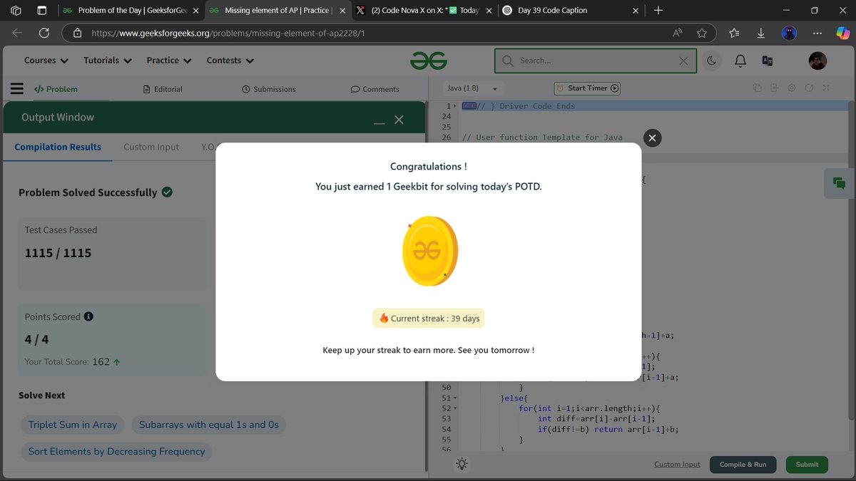Open the browser workspaces icon
856x481 pixels.
point(16,11)
